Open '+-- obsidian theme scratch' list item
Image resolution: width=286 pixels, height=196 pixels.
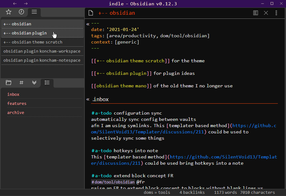42,42
